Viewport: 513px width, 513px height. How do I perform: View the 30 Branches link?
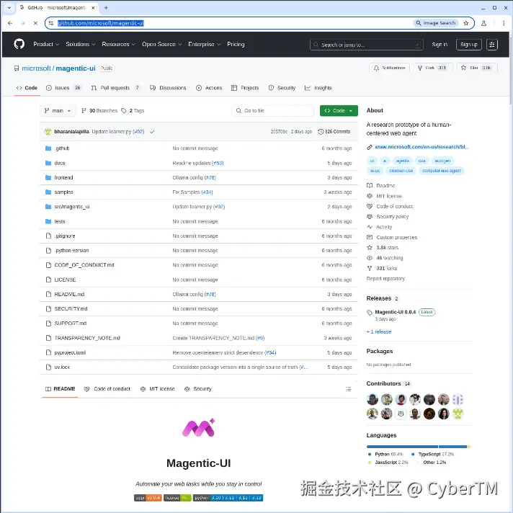click(99, 110)
